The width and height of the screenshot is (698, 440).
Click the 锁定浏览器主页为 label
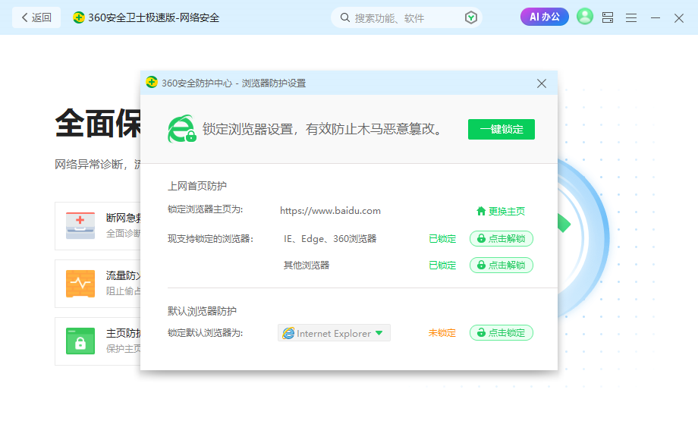tap(205, 209)
